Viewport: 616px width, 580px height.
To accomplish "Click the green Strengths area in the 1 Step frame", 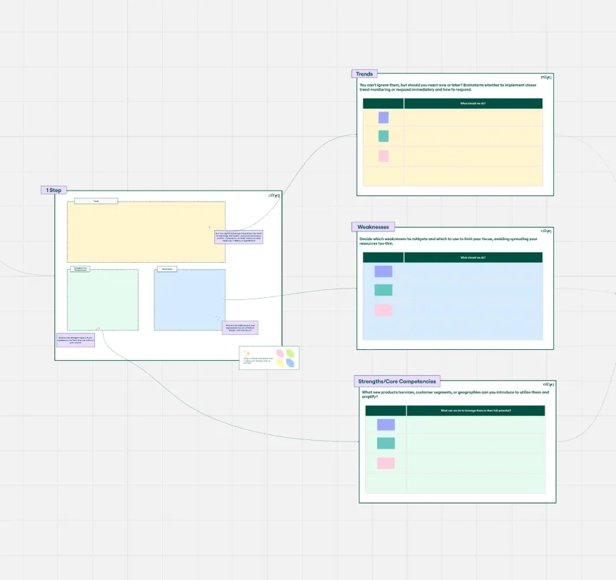I will click(102, 300).
